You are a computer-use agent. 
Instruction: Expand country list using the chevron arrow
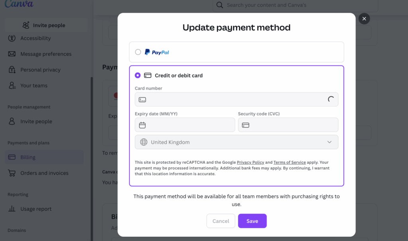tap(330, 142)
